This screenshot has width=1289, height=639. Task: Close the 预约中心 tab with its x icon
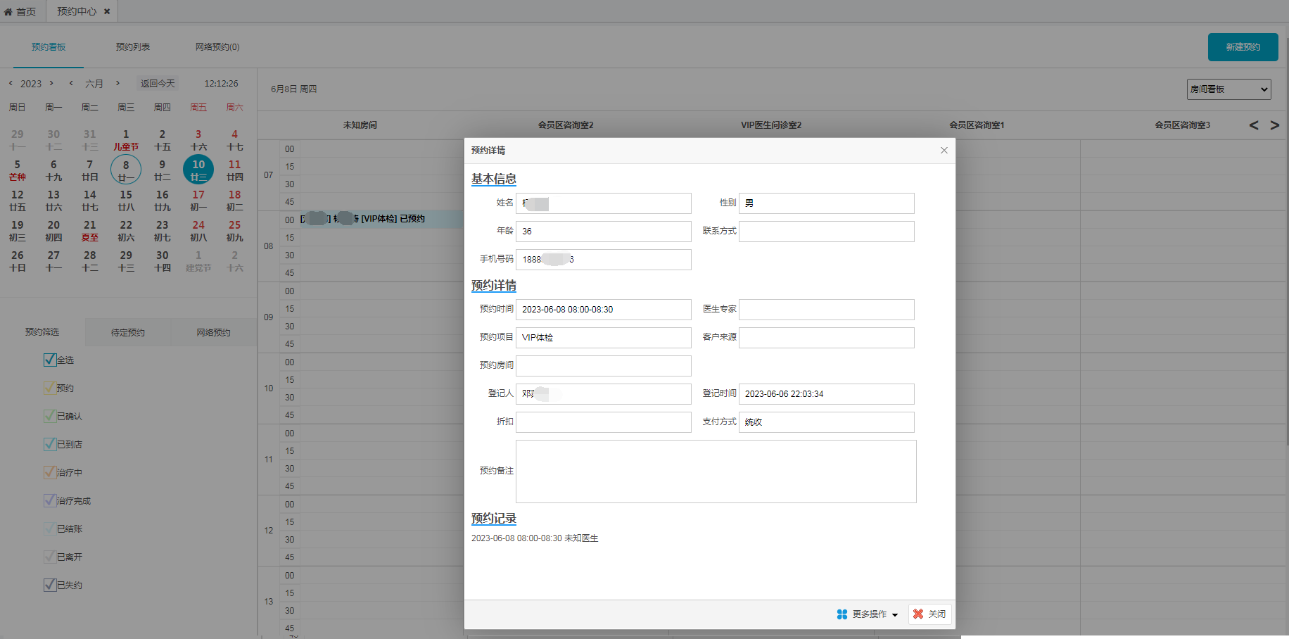(107, 11)
